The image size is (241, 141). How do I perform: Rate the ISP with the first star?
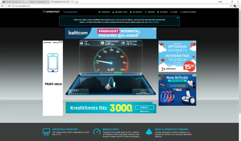[x=69, y=94]
